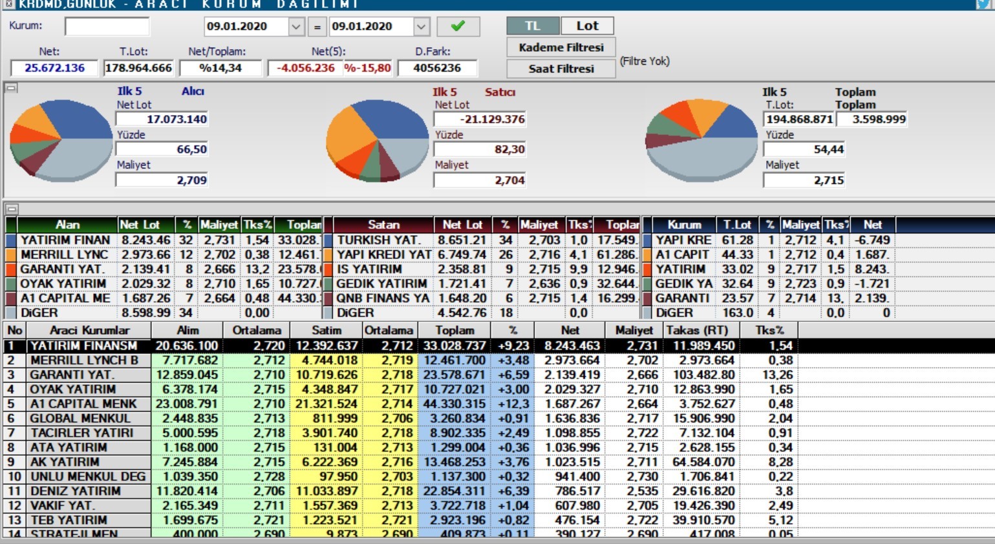
Task: Select GLOBAL MENKUL row
Action: click(401, 418)
